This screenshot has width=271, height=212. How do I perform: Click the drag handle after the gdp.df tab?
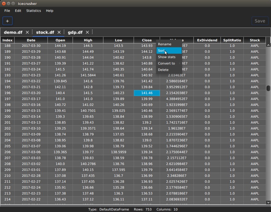click(92, 32)
